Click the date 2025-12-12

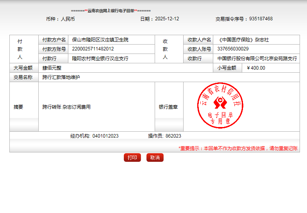(167, 19)
